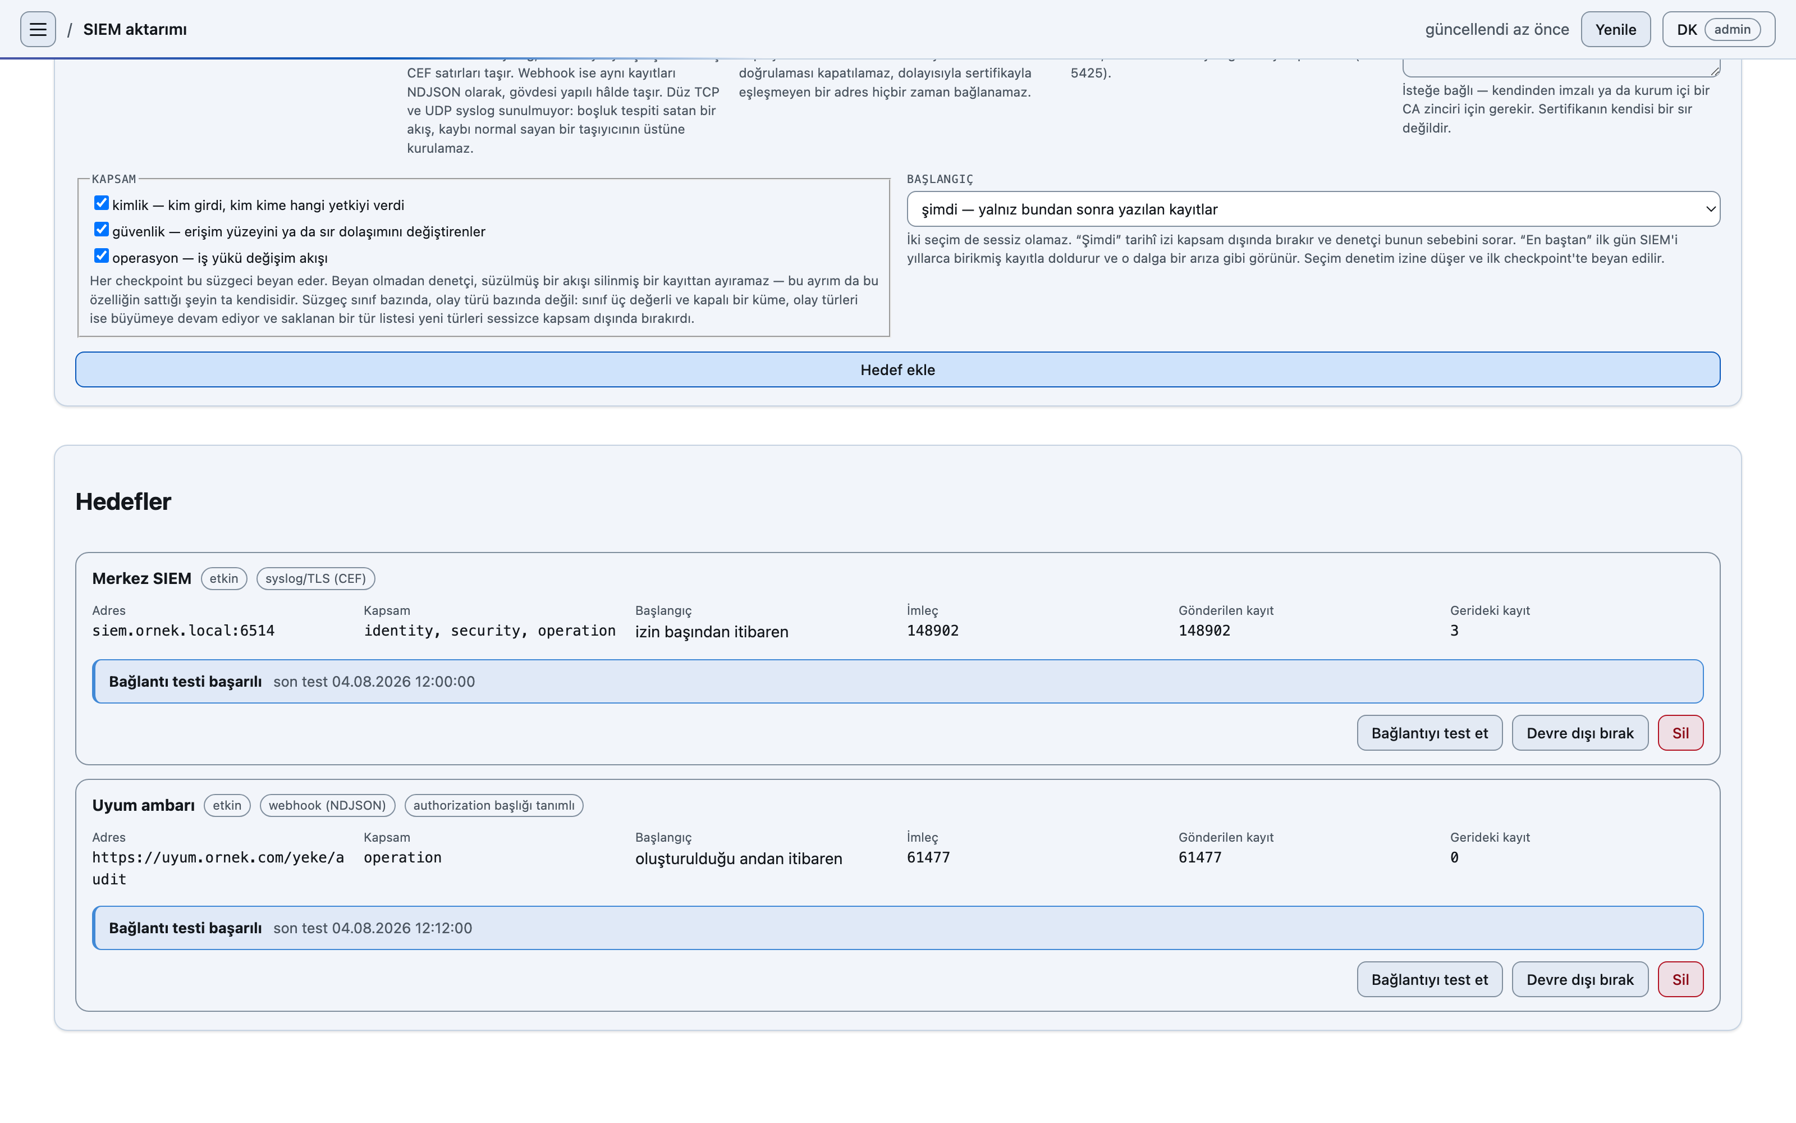Toggle the kimlik scope checkbox
Viewport: 1796px width, 1123px height.
click(101, 203)
